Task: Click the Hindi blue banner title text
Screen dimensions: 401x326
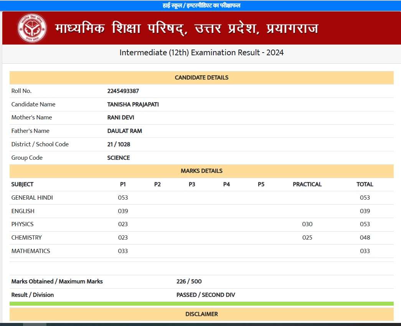Action: click(201, 6)
